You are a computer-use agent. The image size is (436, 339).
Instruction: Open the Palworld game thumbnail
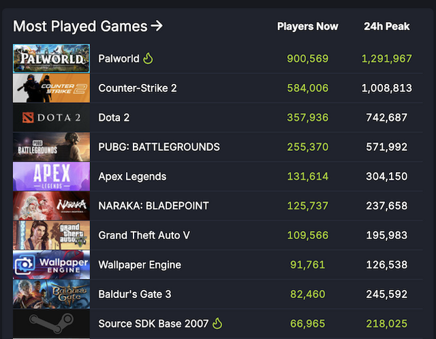[x=51, y=59]
